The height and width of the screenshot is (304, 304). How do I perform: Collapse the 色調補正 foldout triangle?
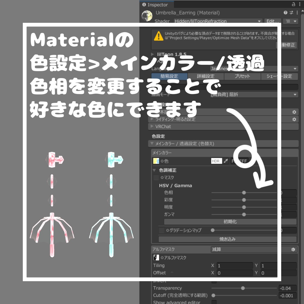154,171
